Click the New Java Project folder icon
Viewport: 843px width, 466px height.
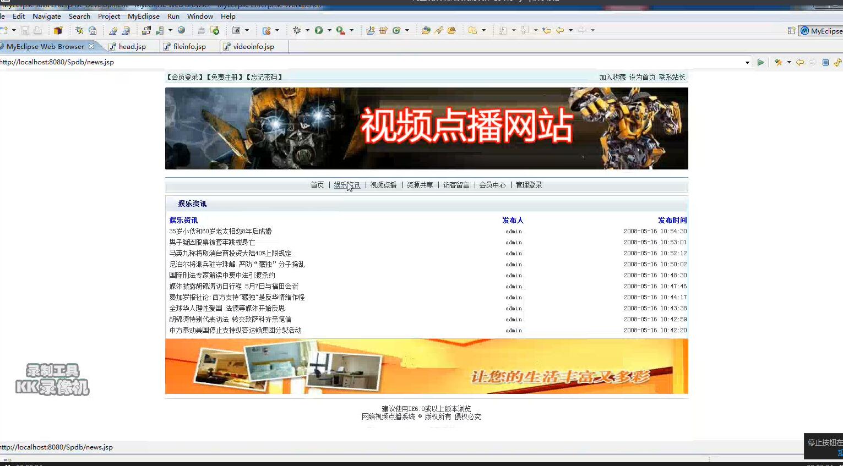pos(371,31)
